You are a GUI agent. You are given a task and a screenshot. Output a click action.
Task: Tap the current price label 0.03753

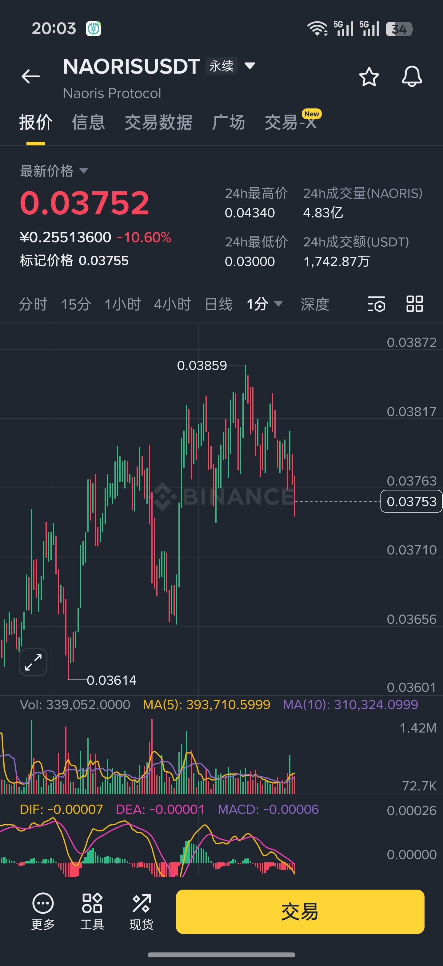click(x=411, y=501)
